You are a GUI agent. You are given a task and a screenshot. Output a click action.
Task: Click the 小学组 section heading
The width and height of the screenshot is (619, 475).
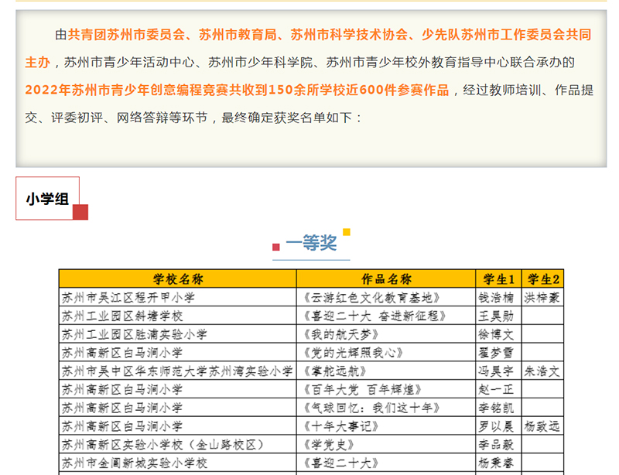pos(48,199)
